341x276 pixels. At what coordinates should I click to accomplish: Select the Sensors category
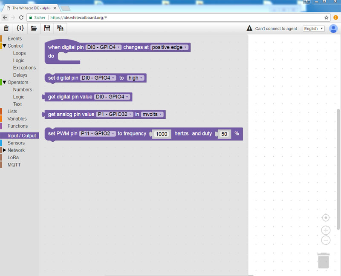[x=16, y=143]
